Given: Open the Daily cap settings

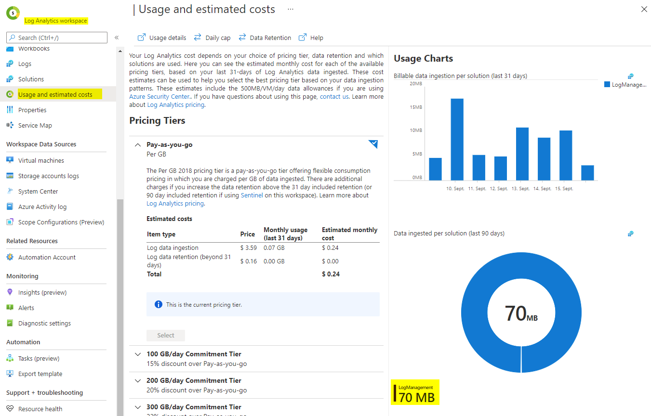Looking at the screenshot, I should 217,37.
